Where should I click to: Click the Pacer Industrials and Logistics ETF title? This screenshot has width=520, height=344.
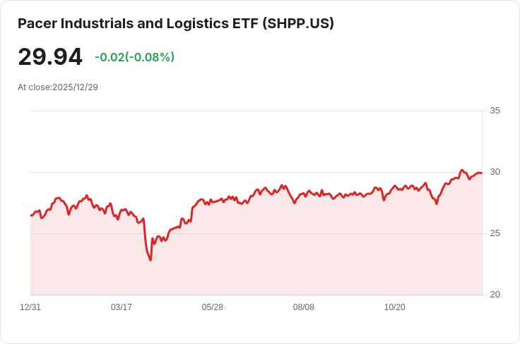pos(176,23)
